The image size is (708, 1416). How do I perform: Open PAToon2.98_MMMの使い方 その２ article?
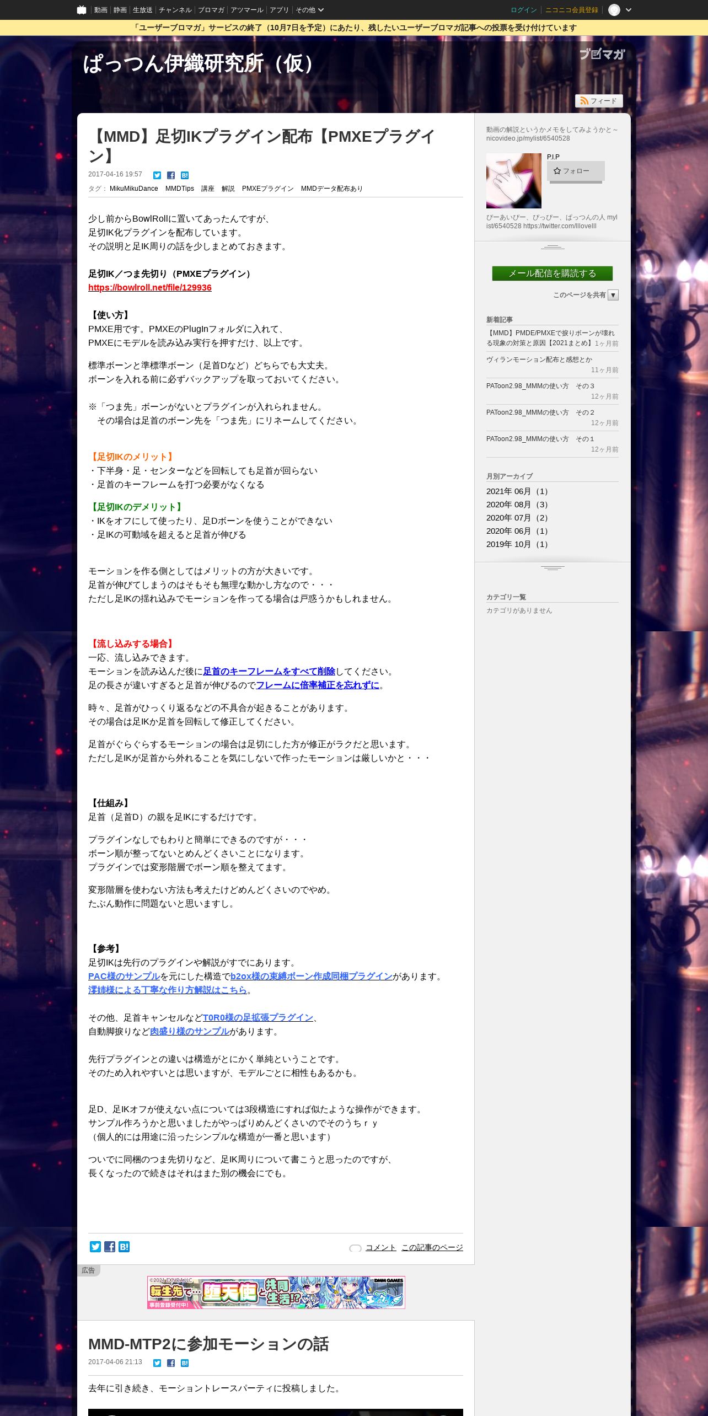pos(540,412)
